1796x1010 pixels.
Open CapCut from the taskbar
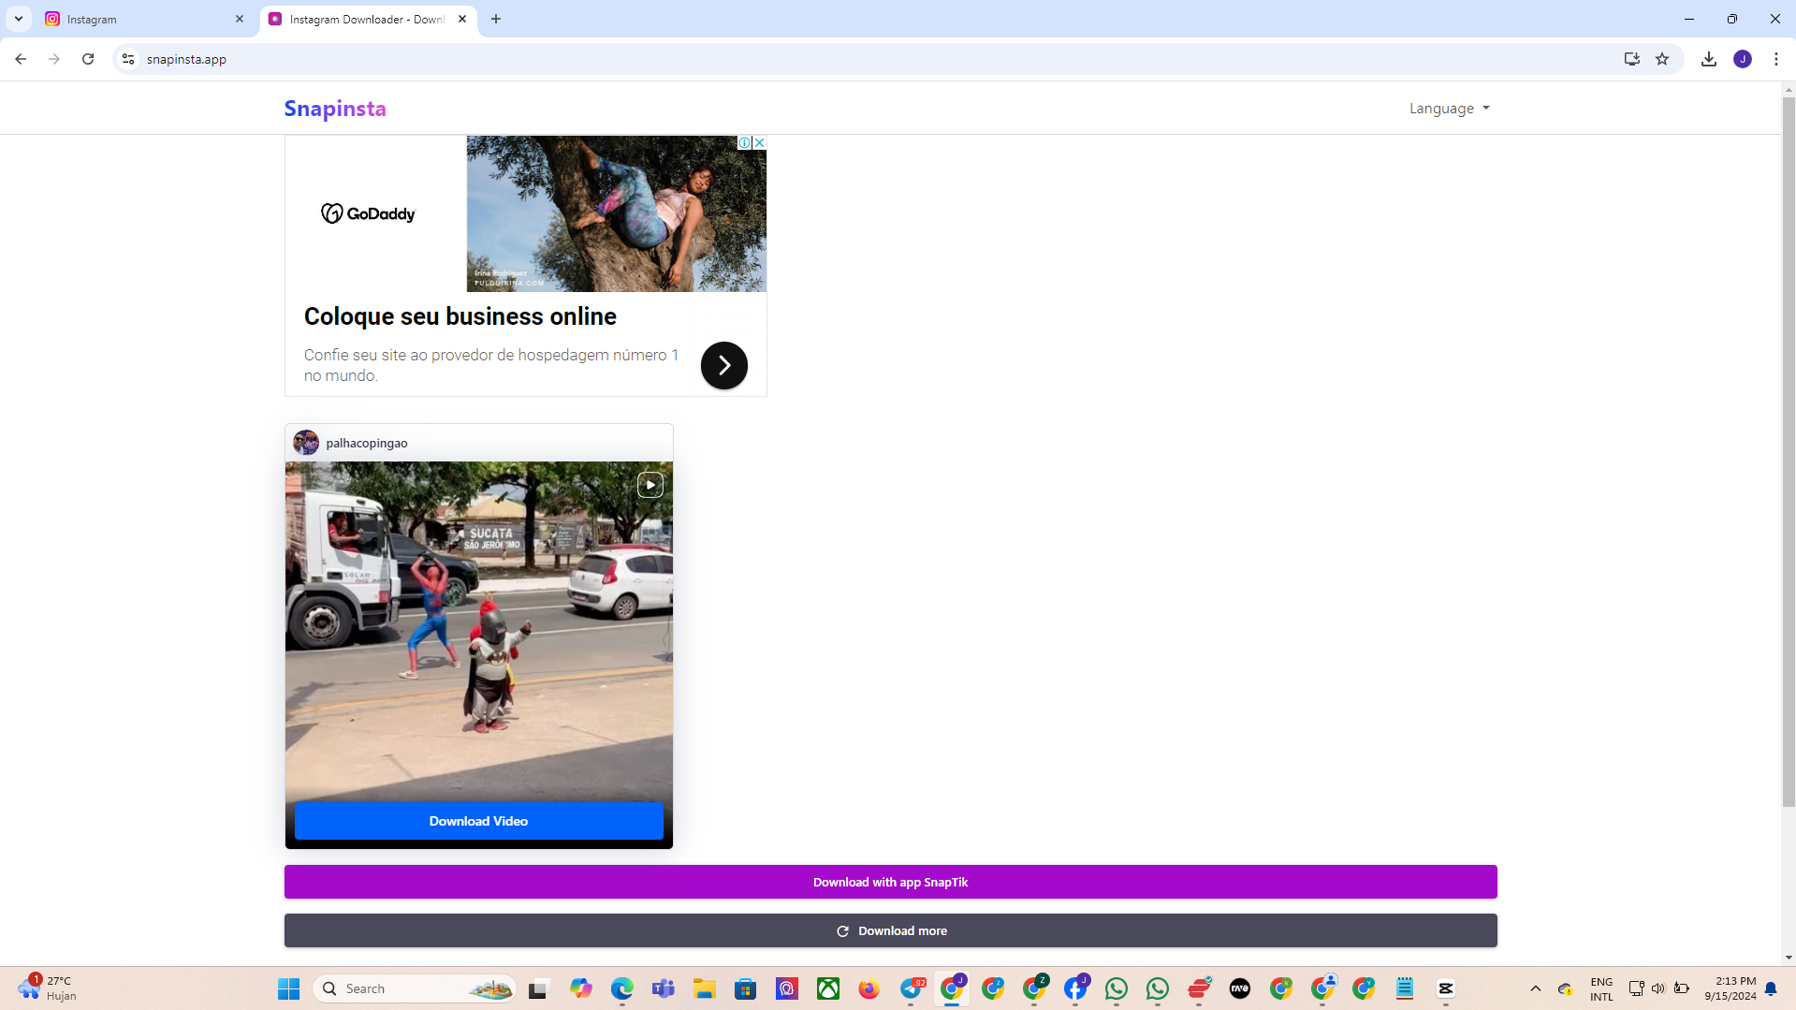tap(1446, 988)
